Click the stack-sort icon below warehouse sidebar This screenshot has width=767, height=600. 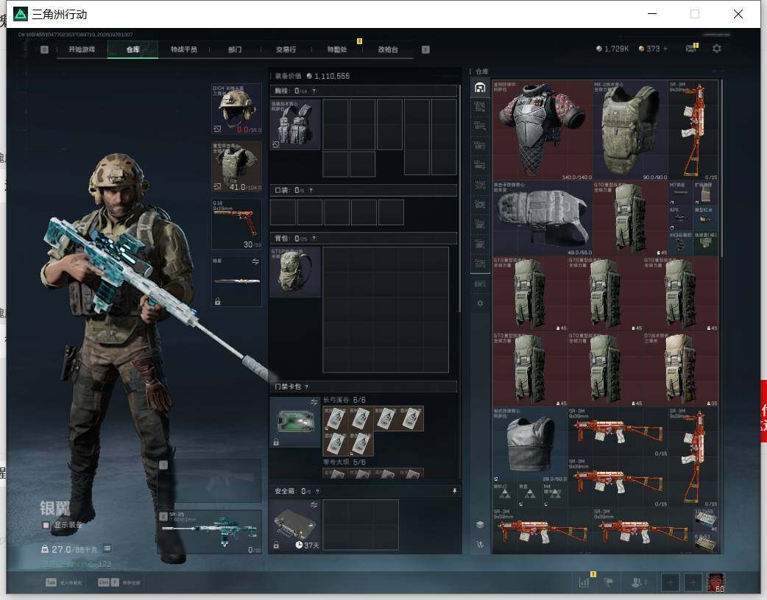click(480, 525)
